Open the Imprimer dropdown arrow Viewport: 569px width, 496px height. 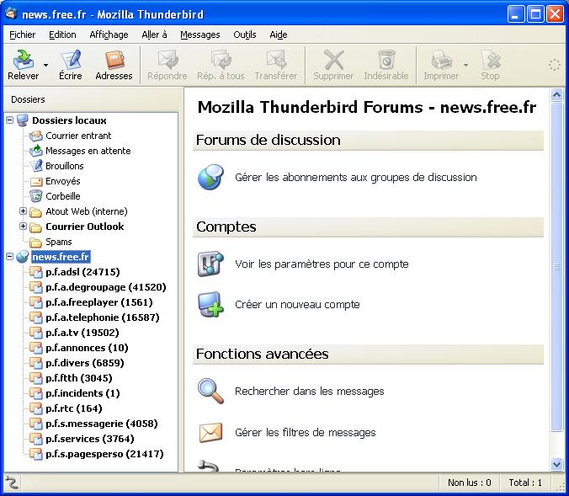pyautogui.click(x=465, y=66)
